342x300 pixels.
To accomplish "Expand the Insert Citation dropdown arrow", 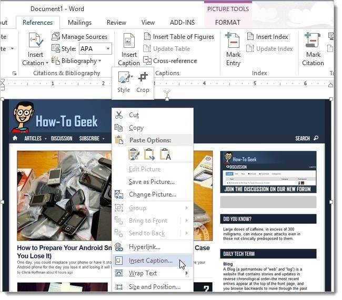I will [47, 63].
